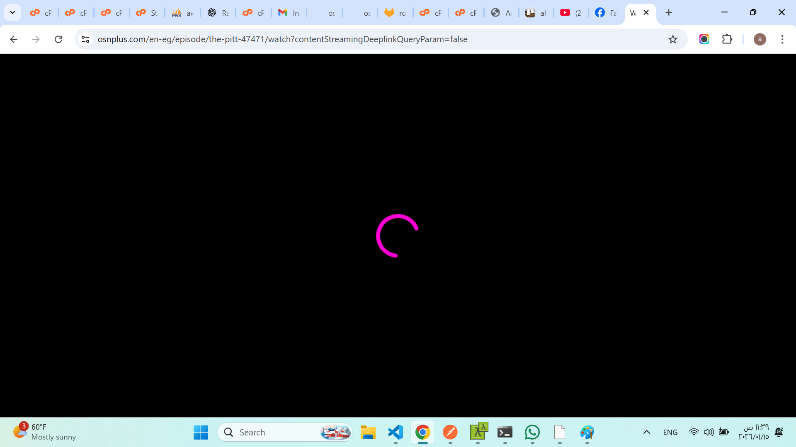View site information icon in address bar
The height and width of the screenshot is (447, 796).
coord(85,39)
